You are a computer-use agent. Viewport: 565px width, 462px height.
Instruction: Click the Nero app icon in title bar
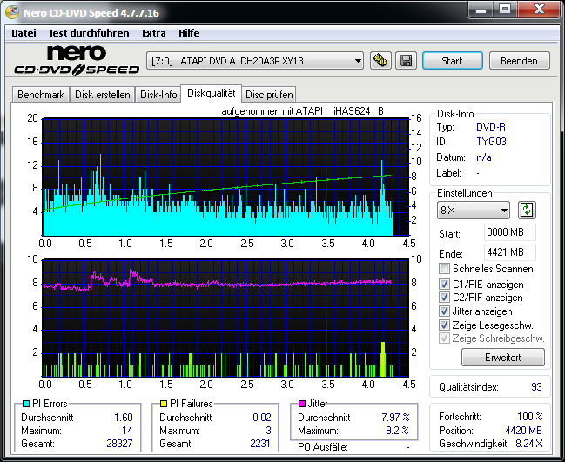click(12, 12)
